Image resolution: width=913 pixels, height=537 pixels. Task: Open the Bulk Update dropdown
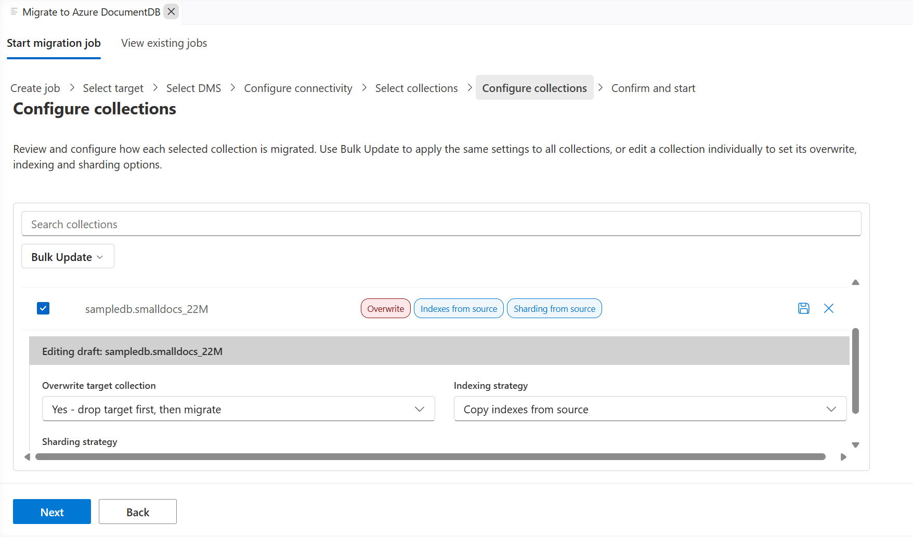(68, 256)
